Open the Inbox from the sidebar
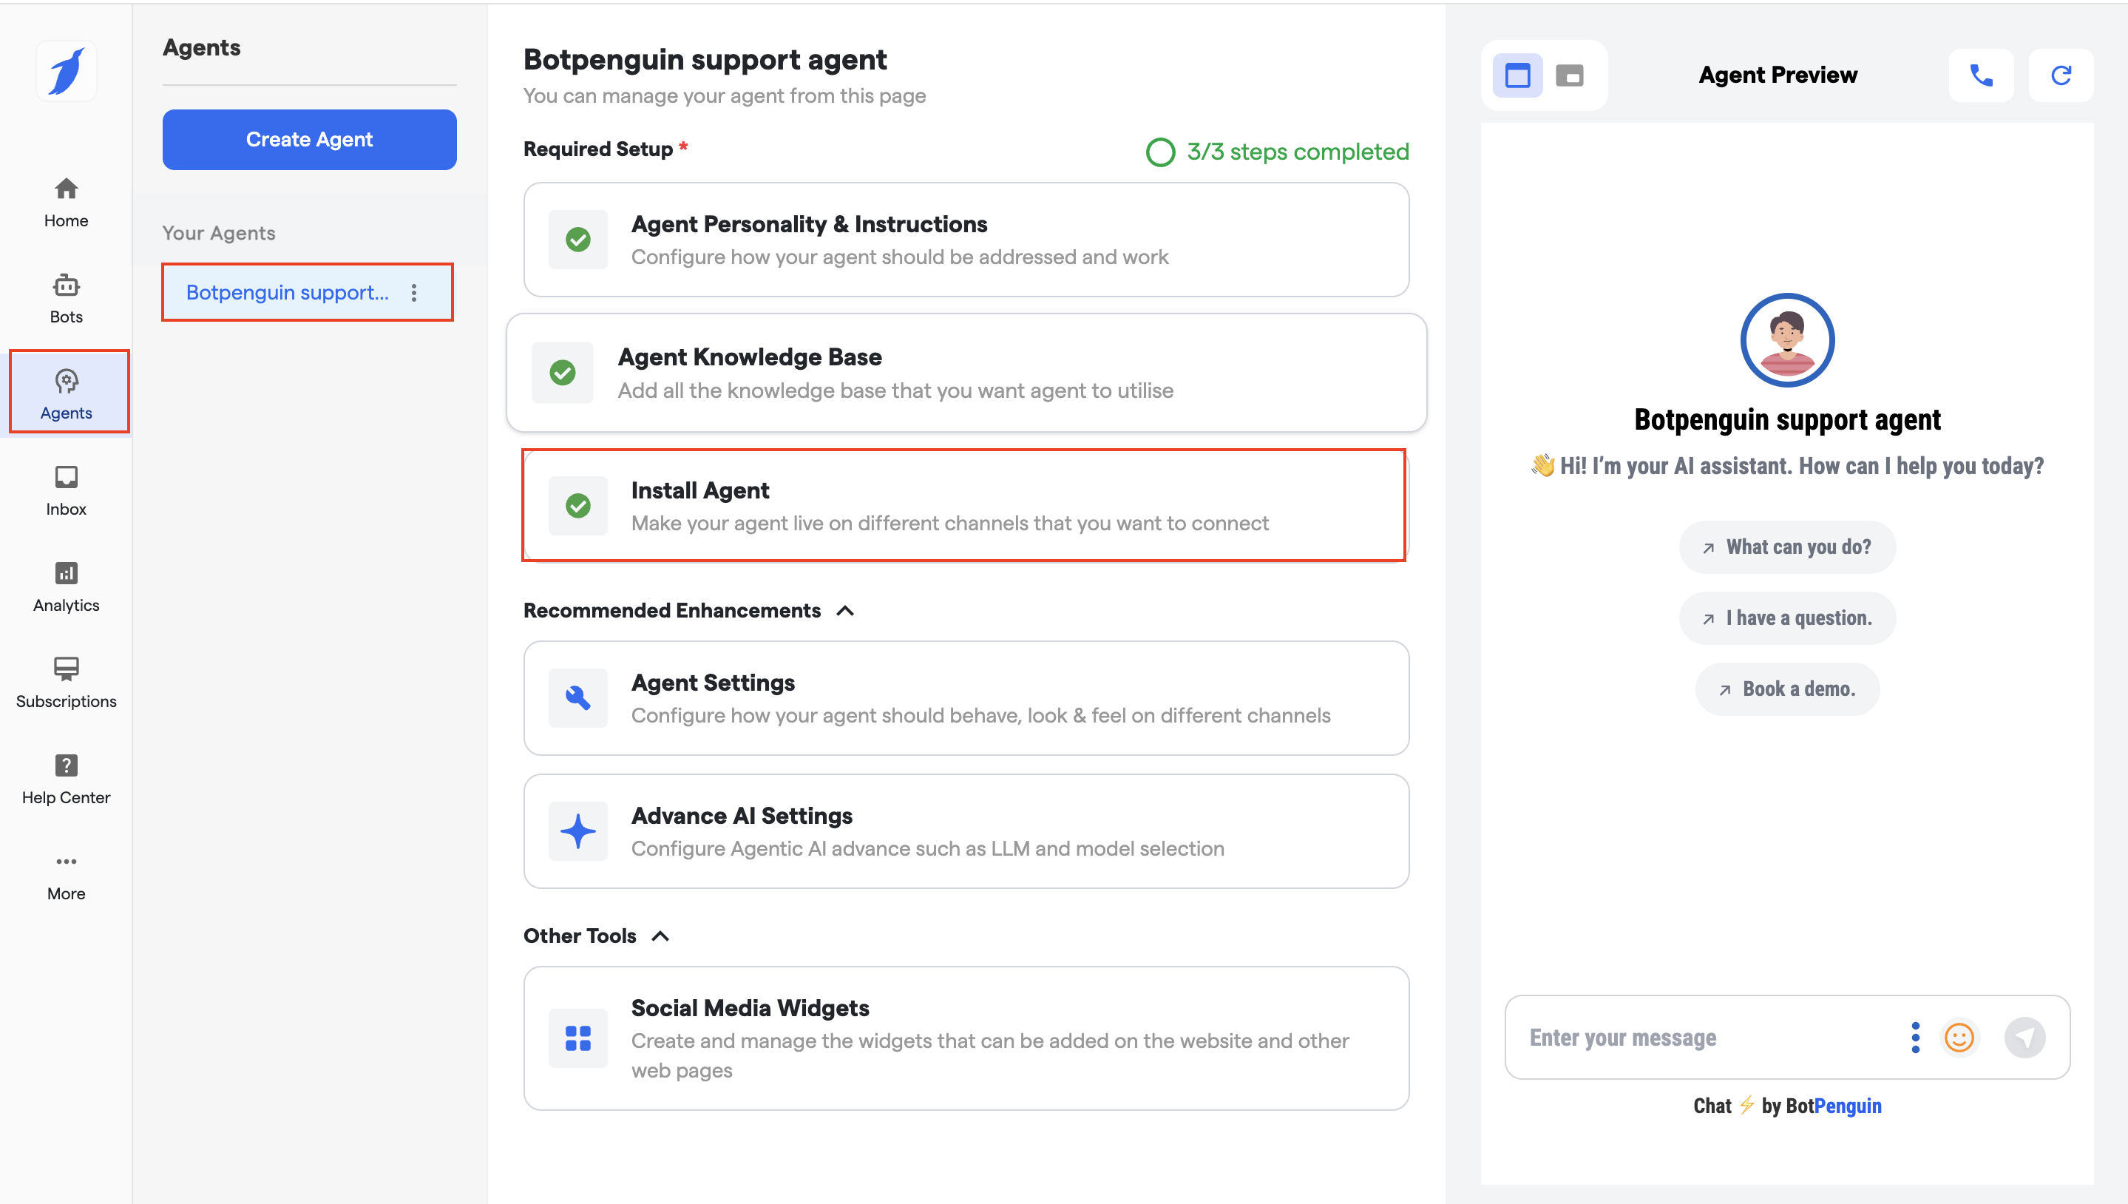 point(66,490)
